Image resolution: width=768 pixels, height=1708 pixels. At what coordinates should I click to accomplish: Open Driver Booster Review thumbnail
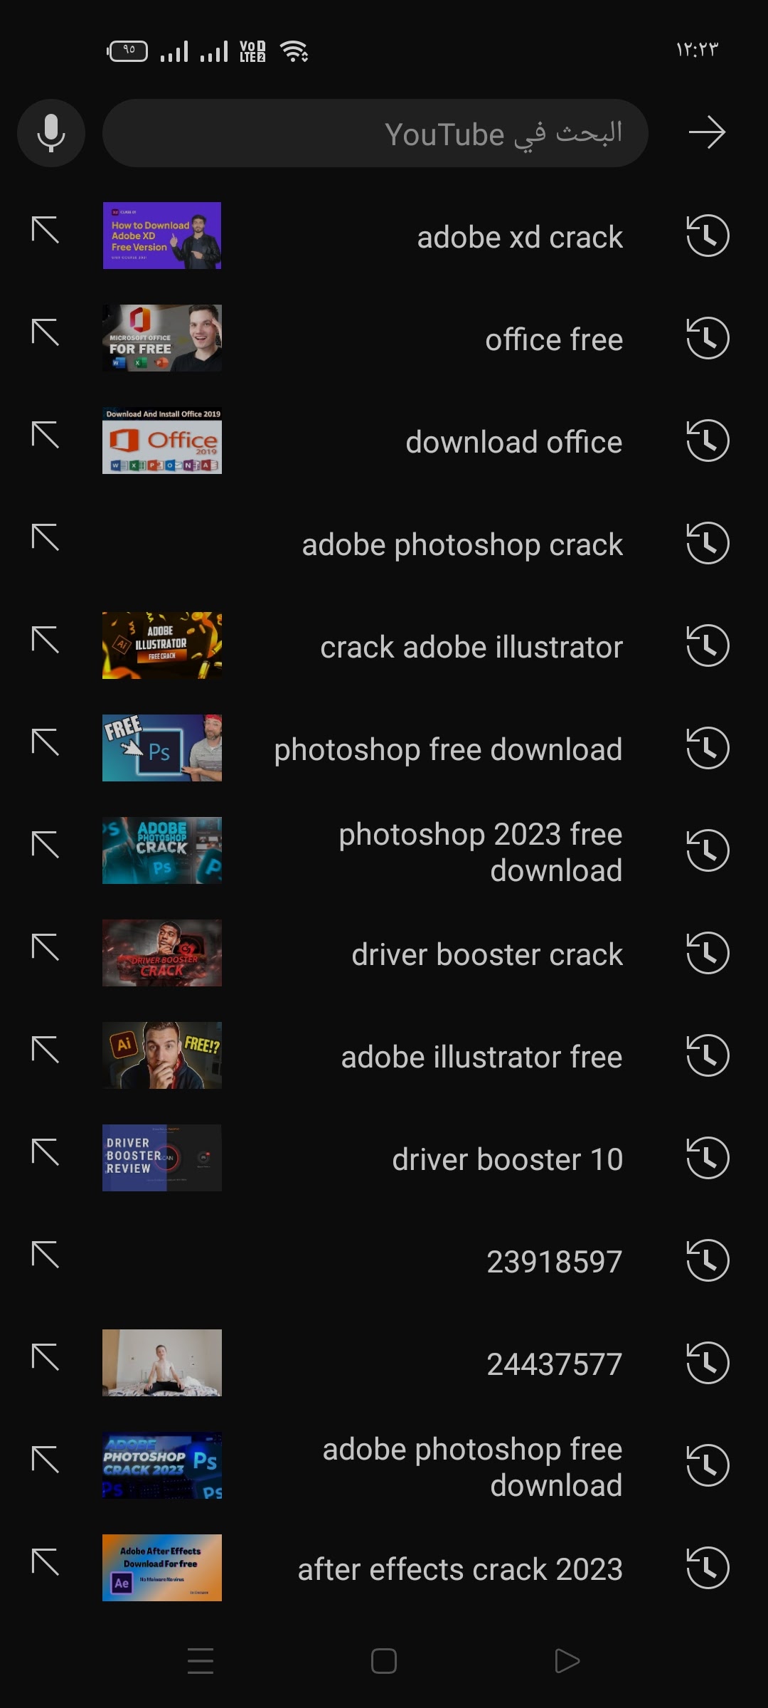point(162,1158)
